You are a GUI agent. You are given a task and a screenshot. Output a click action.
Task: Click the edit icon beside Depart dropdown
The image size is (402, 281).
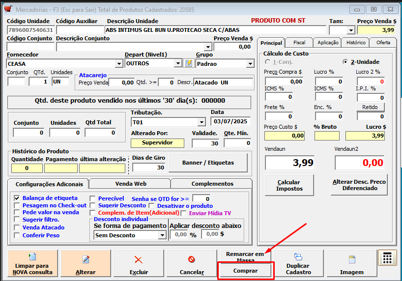pos(188,63)
